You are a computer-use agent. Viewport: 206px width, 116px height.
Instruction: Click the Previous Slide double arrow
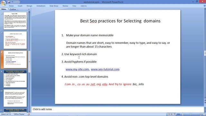pyautogui.click(x=205, y=101)
